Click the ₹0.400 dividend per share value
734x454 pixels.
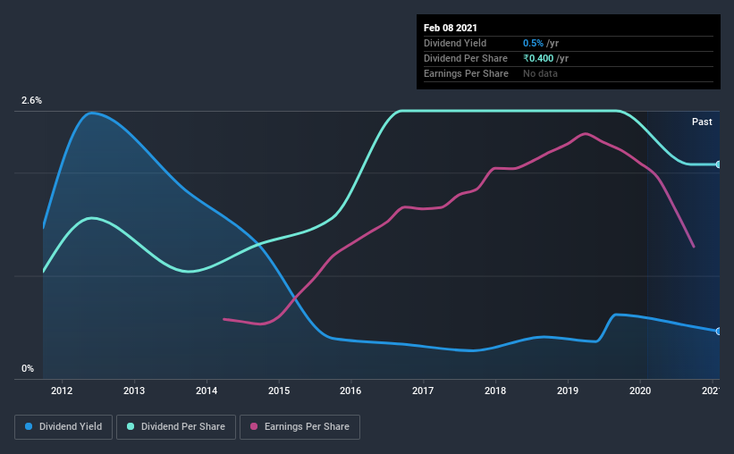click(x=538, y=58)
